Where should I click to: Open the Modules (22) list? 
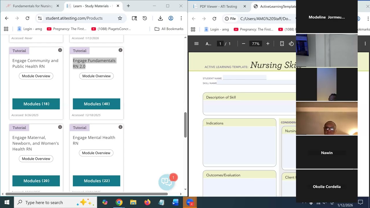coord(97,181)
